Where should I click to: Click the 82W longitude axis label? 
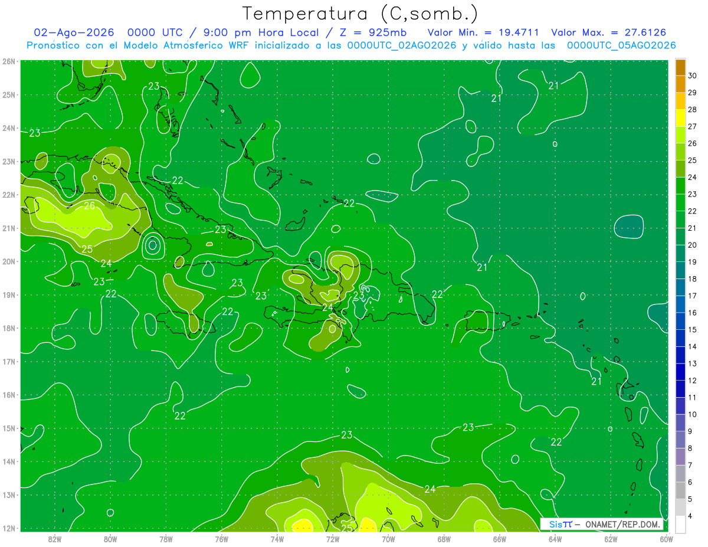(55, 539)
